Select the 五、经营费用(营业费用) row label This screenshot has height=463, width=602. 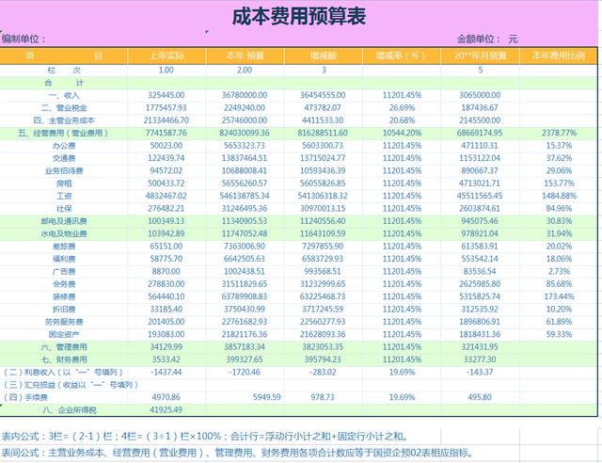pyautogui.click(x=64, y=134)
